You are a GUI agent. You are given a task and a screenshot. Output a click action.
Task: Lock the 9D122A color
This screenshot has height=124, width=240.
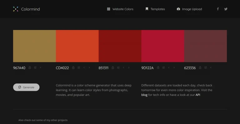(158, 67)
